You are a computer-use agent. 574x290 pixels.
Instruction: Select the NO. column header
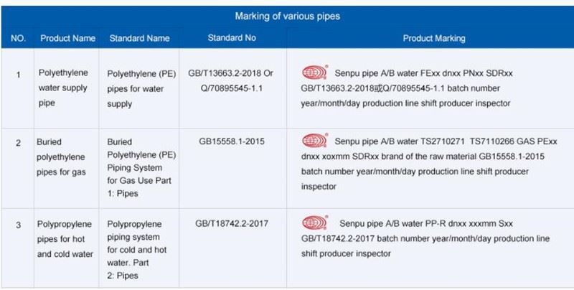tap(19, 39)
